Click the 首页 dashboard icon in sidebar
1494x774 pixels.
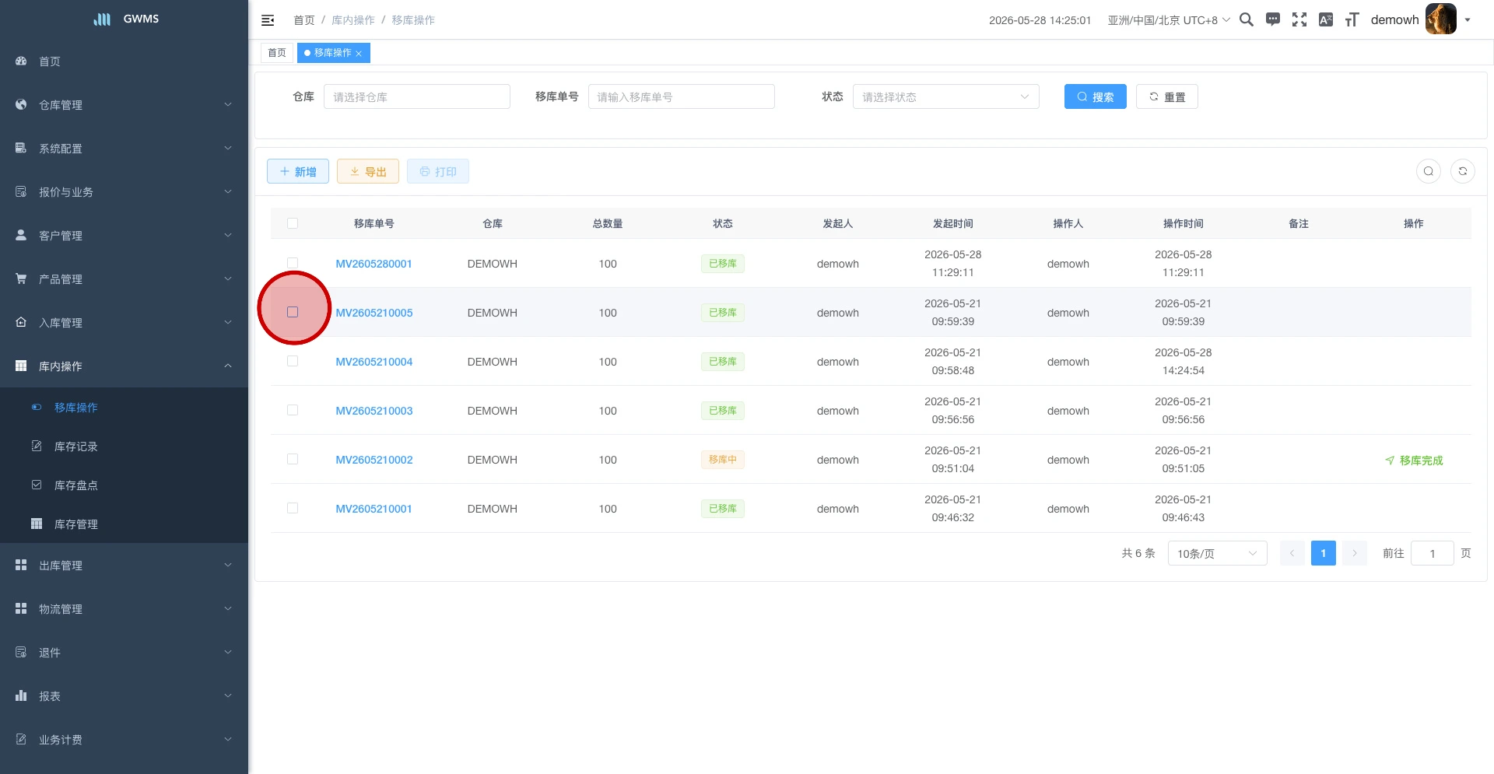[x=21, y=61]
